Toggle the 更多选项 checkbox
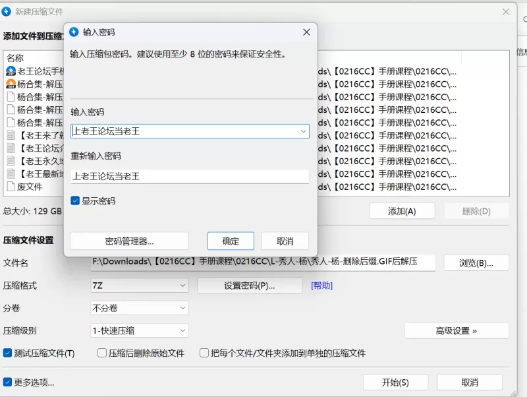This screenshot has height=397, width=527. 7,382
